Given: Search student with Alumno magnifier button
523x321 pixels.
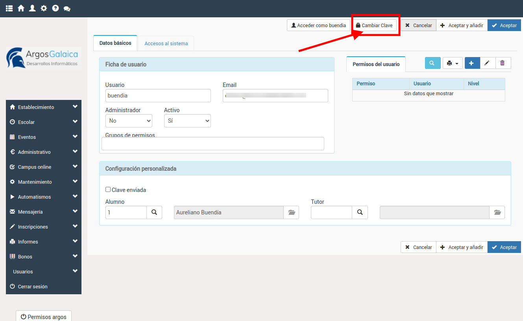Looking at the screenshot, I should click(154, 212).
